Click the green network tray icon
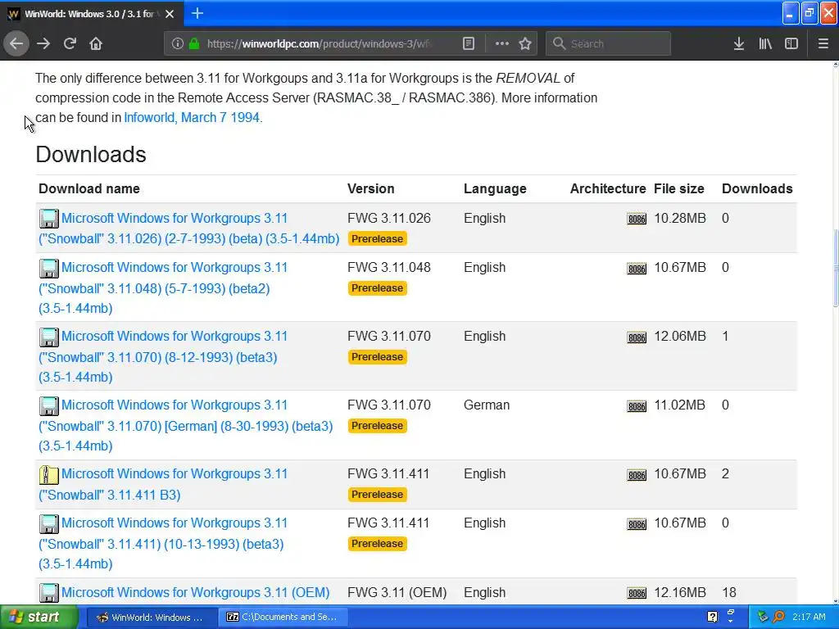Viewport: 839px width, 629px height. (x=763, y=617)
